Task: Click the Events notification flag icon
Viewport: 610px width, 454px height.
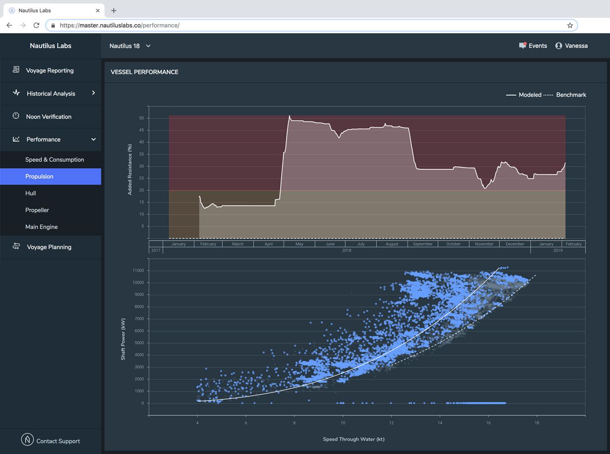Action: 523,45
